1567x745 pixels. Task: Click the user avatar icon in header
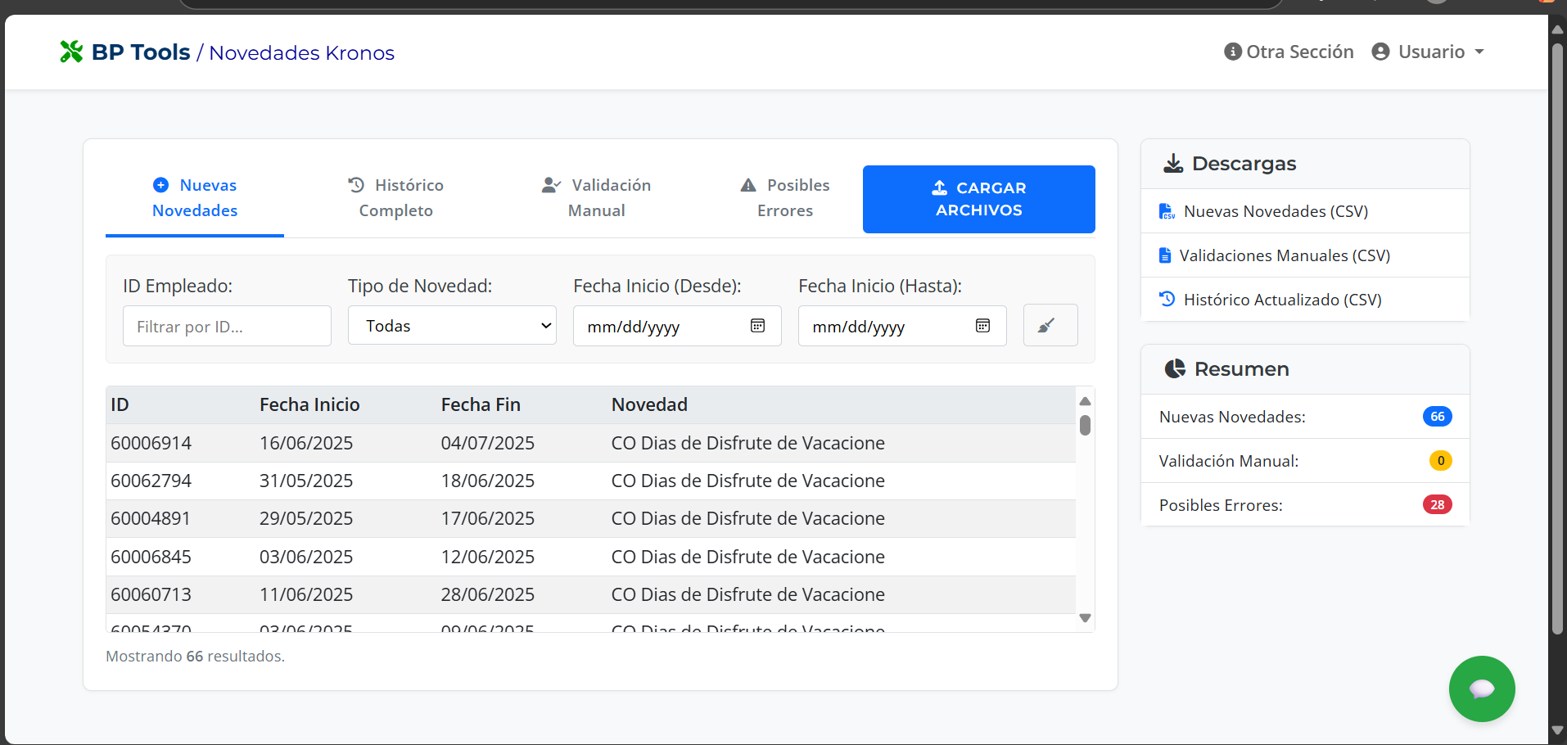click(x=1381, y=51)
